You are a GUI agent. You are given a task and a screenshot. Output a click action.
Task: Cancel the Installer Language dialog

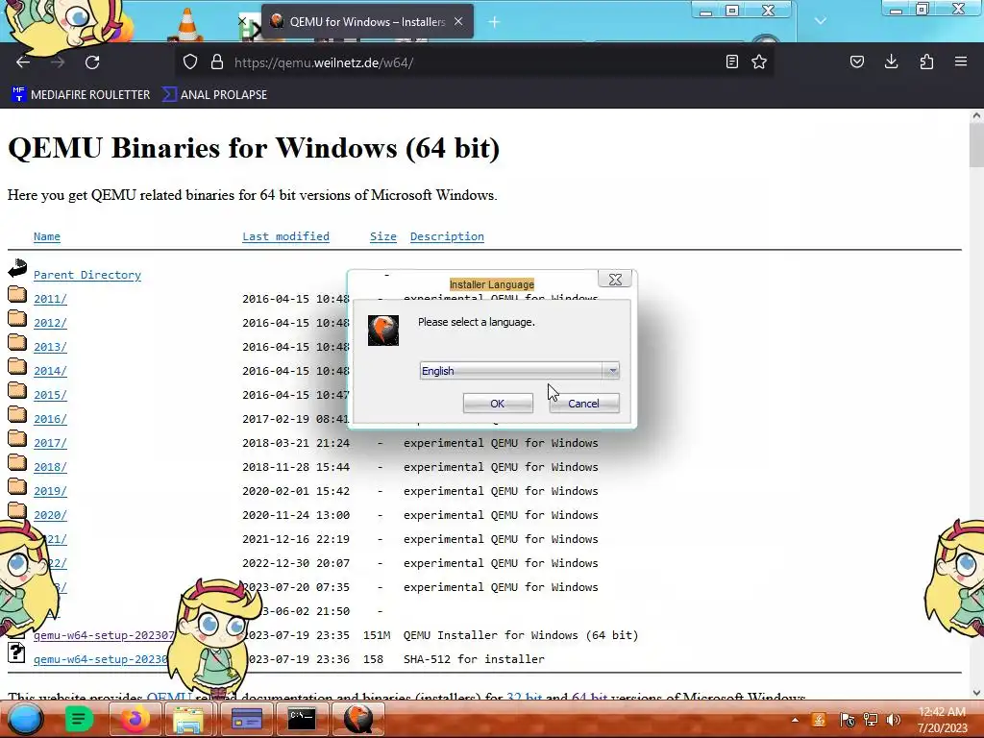point(583,404)
